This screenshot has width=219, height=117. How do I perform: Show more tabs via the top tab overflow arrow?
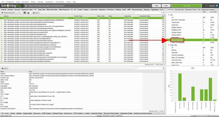164,9
